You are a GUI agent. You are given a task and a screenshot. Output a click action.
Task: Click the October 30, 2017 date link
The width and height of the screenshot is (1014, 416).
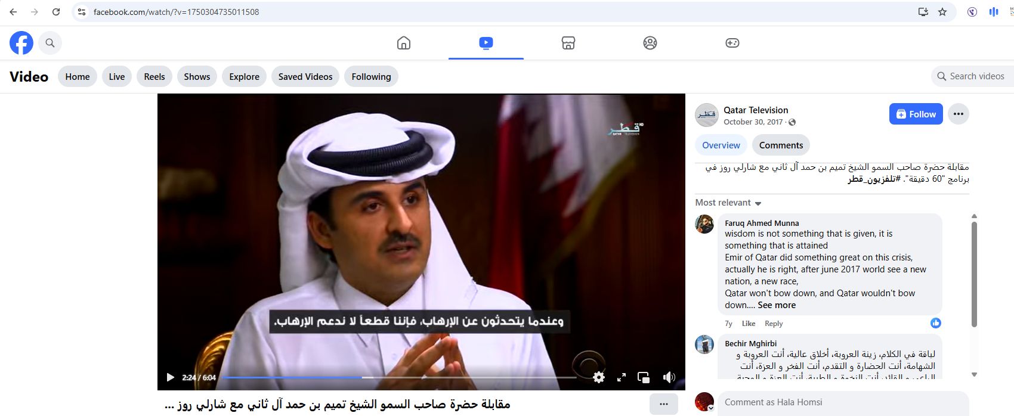(x=753, y=122)
